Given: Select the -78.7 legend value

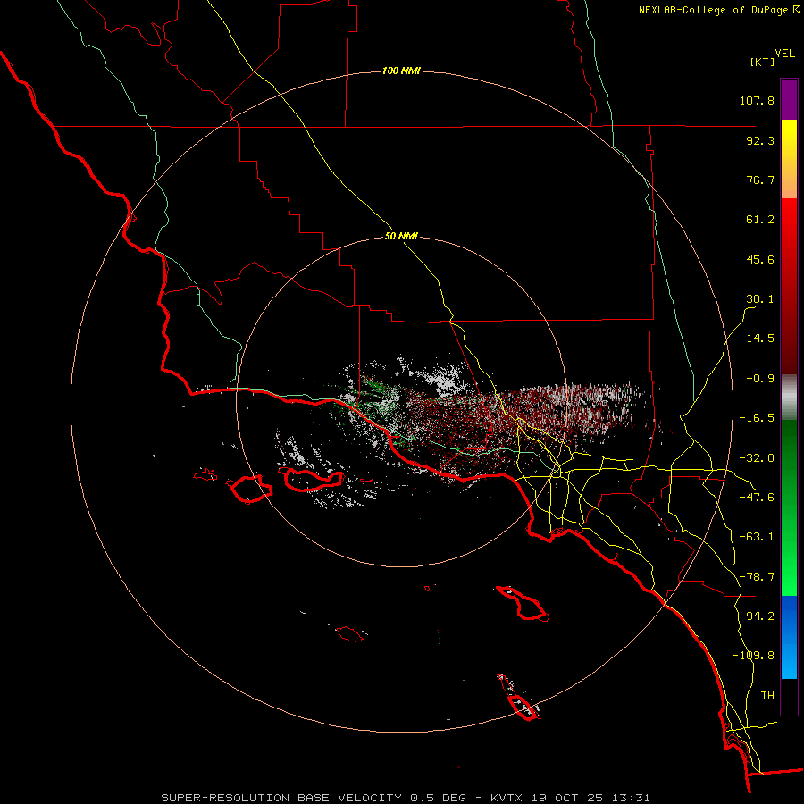Looking at the screenshot, I should point(757,577).
